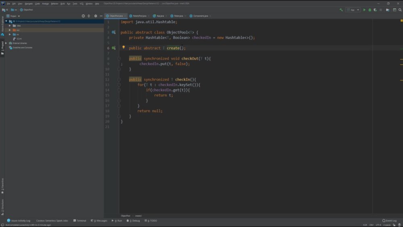Collapse the root project folder tree arrow
The height and width of the screenshot is (227, 403).
6,21
